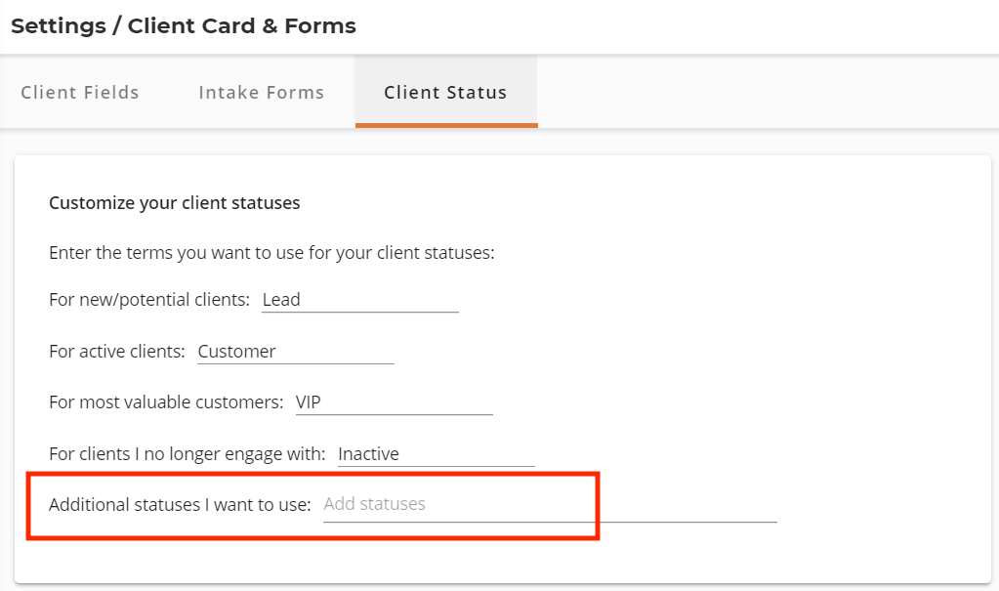Edit the Inactive status term field

click(436, 454)
